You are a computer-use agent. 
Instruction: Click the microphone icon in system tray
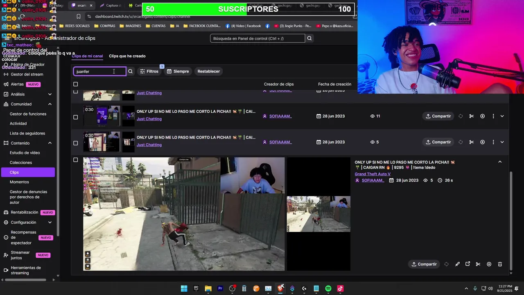coord(475,288)
